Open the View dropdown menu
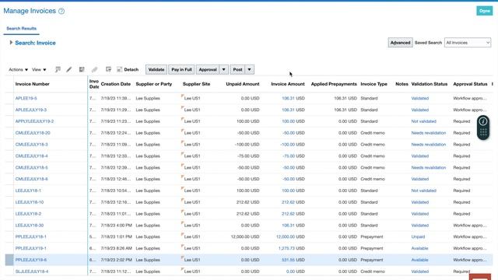This screenshot has width=498, height=280. tap(39, 69)
